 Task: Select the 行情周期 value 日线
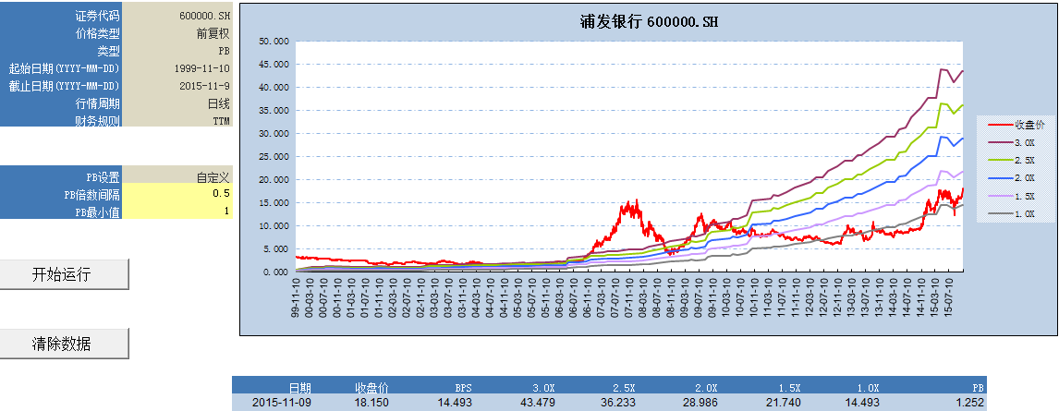[x=177, y=103]
